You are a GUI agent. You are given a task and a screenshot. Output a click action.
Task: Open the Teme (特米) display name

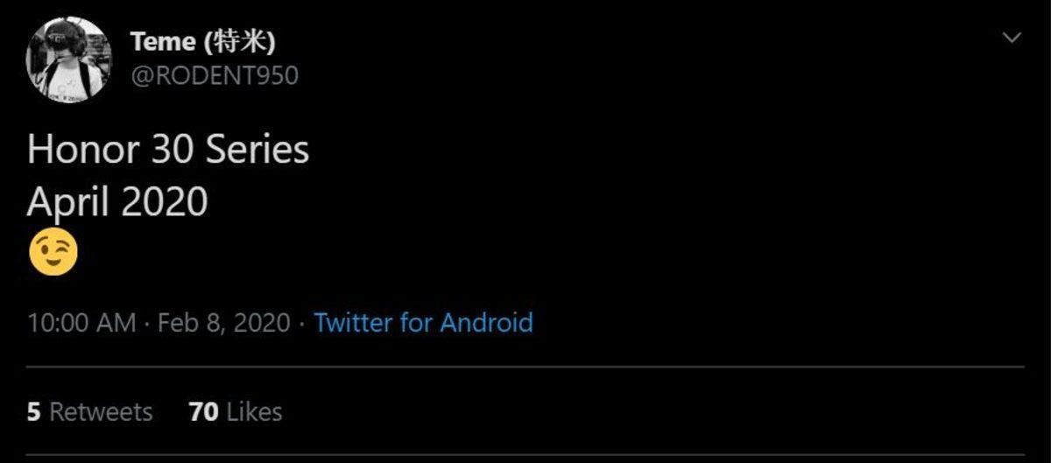[x=204, y=40]
